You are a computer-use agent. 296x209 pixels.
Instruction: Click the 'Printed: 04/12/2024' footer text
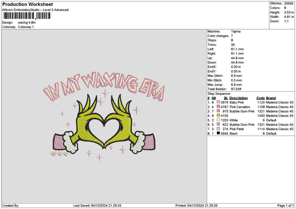pyautogui.click(x=196, y=206)
